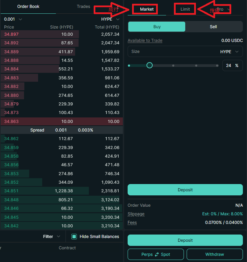The image size is (247, 262).
Task: Select ask price 34.880
Action: click(x=11, y=95)
